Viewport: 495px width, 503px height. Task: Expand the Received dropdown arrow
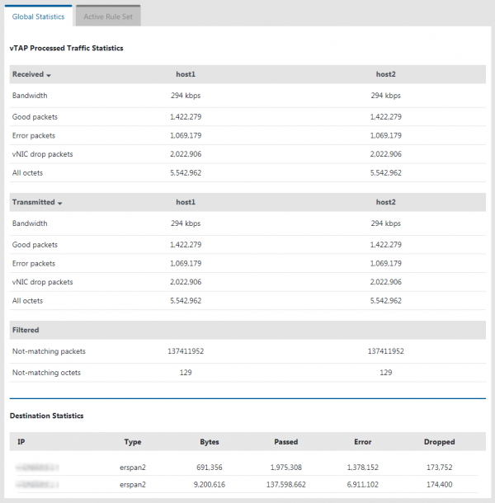pyautogui.click(x=49, y=75)
